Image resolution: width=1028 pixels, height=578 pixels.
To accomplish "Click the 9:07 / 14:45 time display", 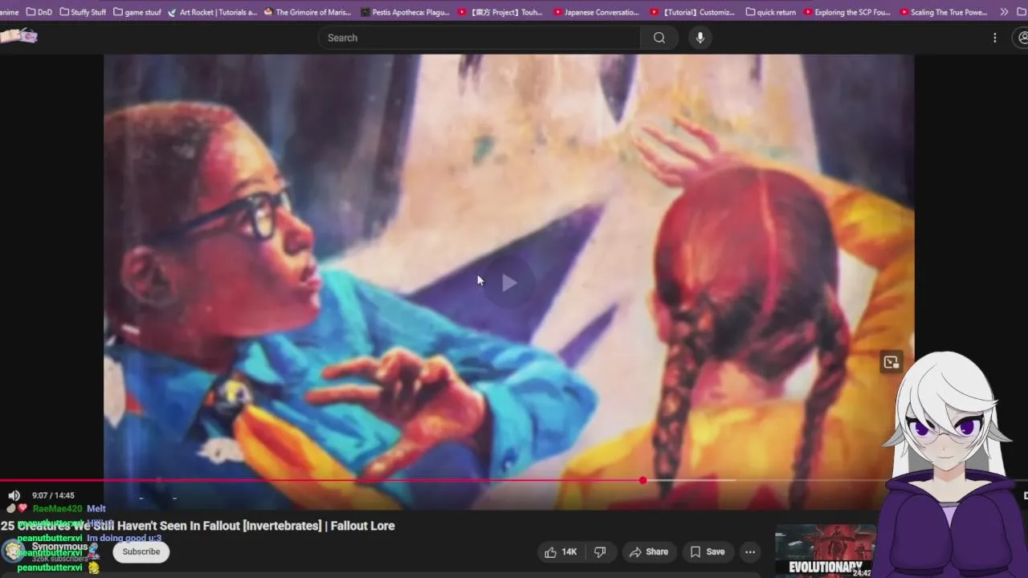I will tap(53, 495).
